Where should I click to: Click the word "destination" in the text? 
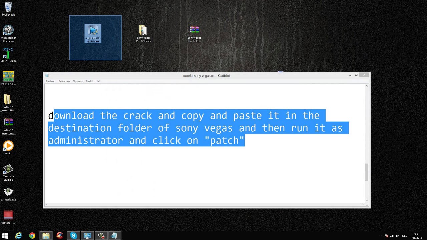tap(80, 128)
